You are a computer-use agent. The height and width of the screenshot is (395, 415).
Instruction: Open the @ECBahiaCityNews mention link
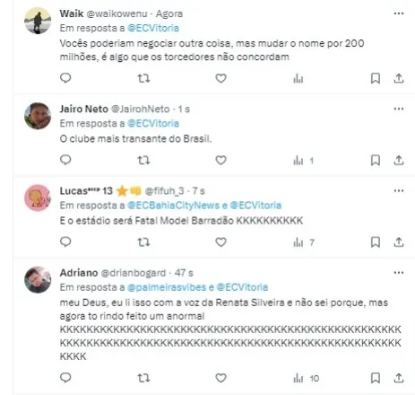click(173, 206)
